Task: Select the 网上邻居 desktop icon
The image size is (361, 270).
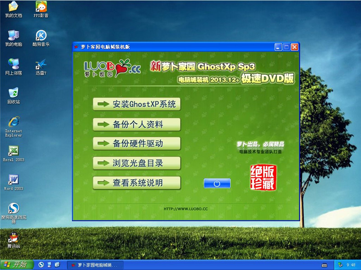Action: [14, 67]
